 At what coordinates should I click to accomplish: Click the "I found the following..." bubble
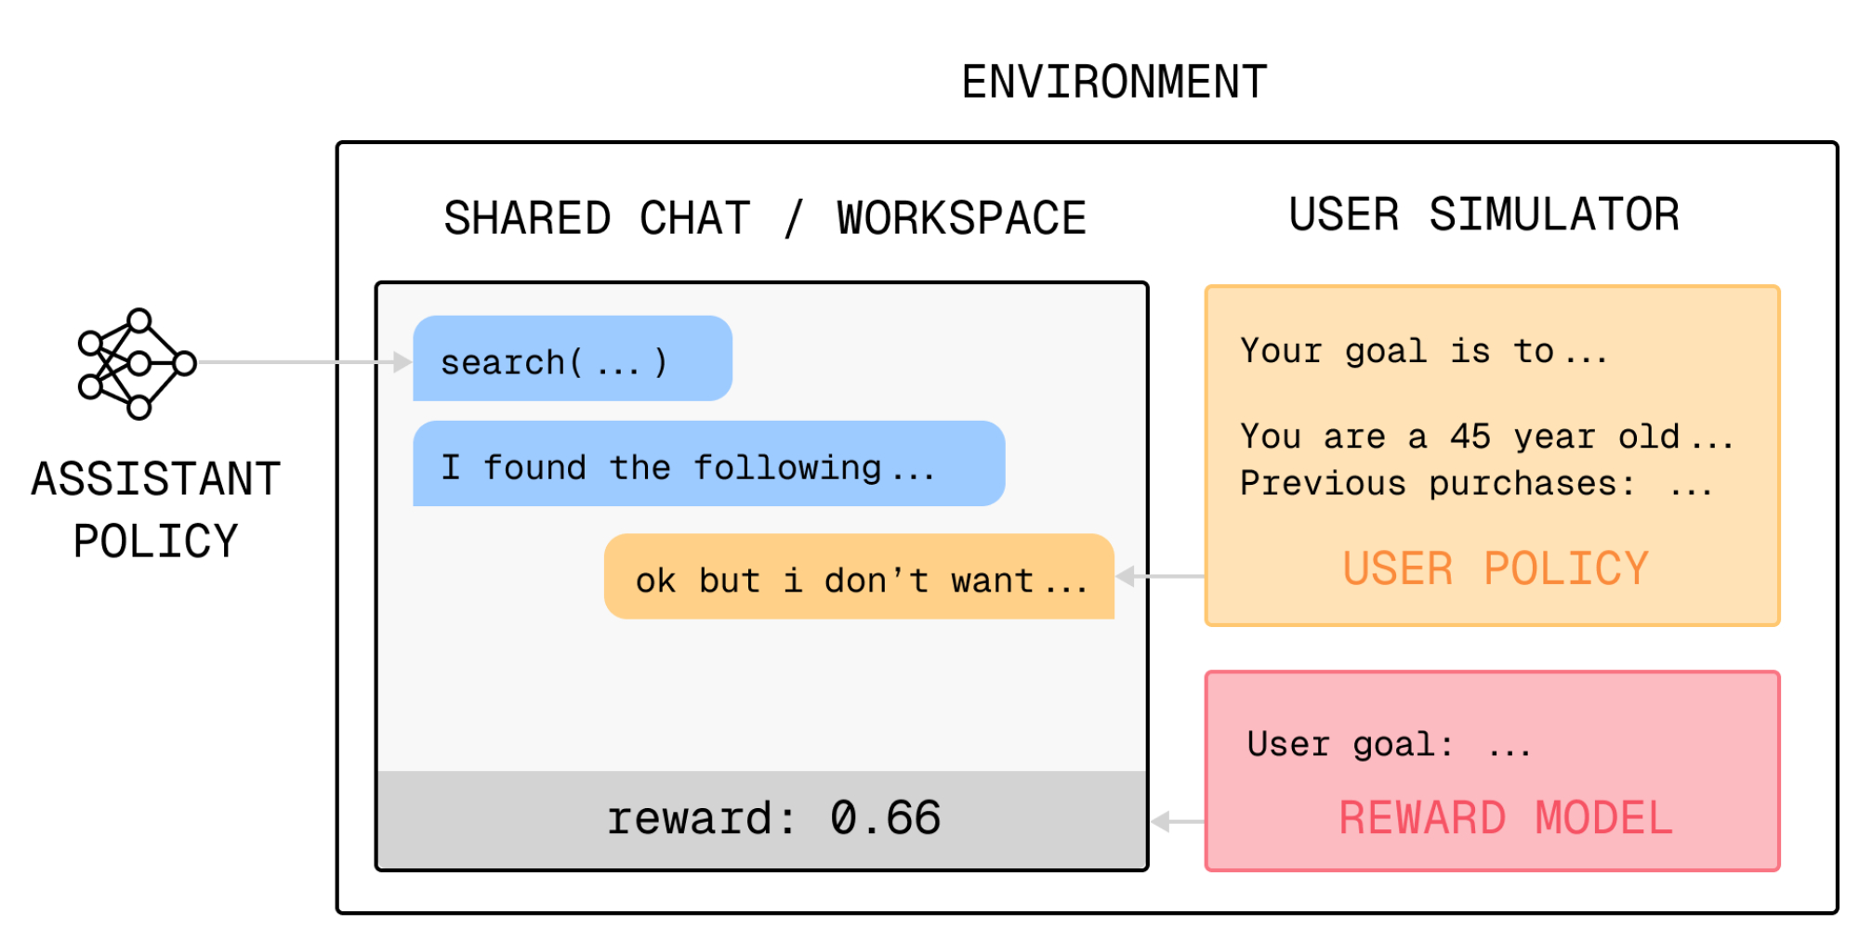(707, 464)
